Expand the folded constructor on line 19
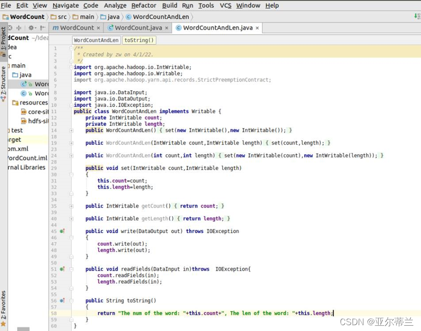This screenshot has width=421, height=331. (72, 143)
